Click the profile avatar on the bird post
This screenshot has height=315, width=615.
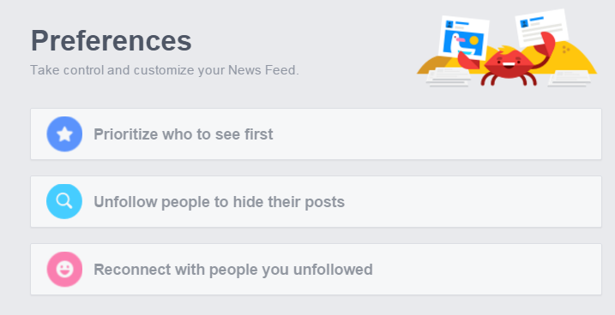click(449, 24)
